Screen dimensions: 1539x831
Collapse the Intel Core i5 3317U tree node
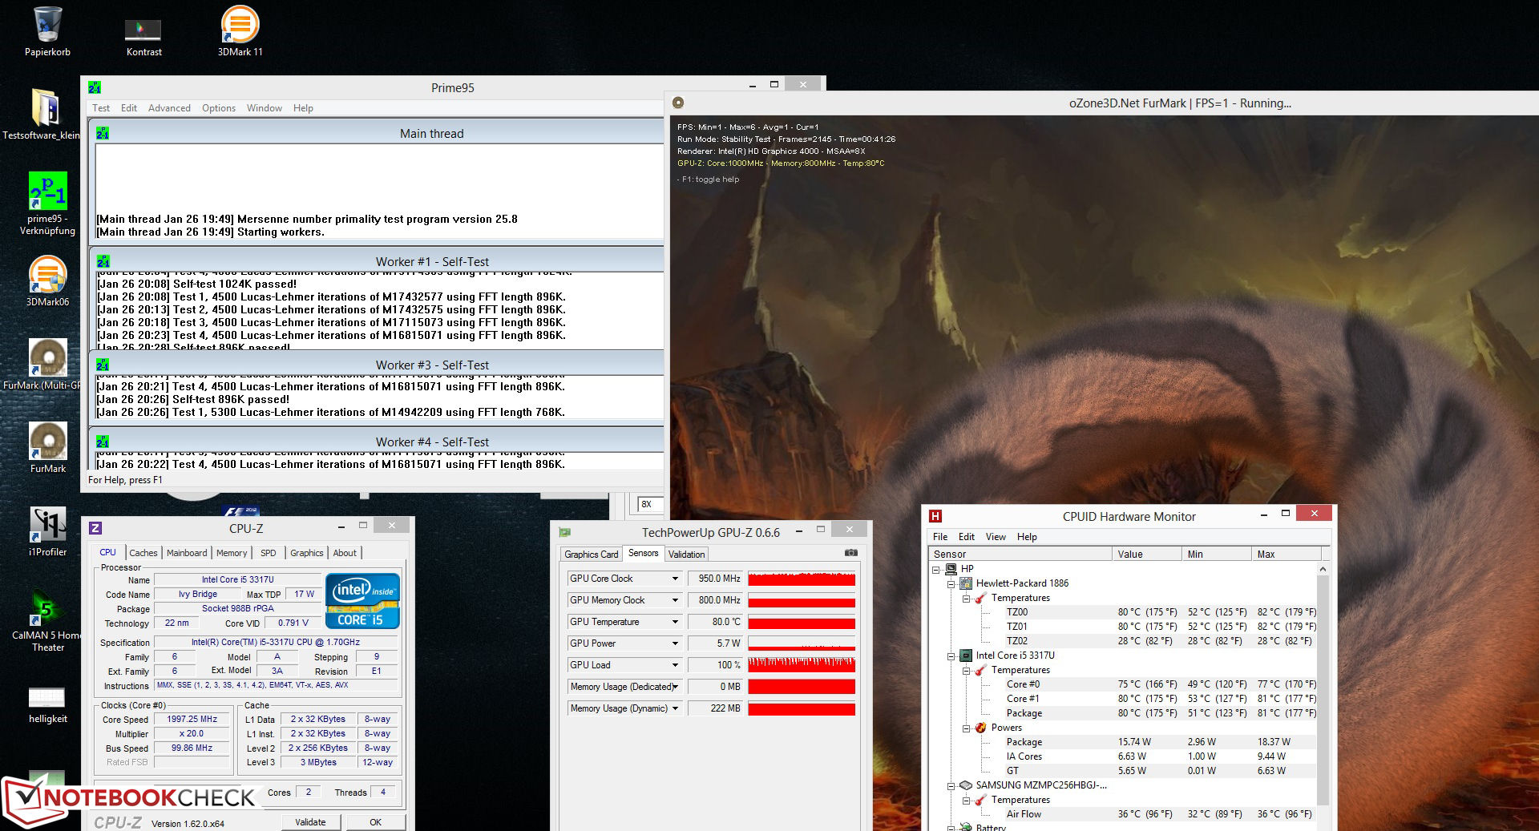pos(951,656)
